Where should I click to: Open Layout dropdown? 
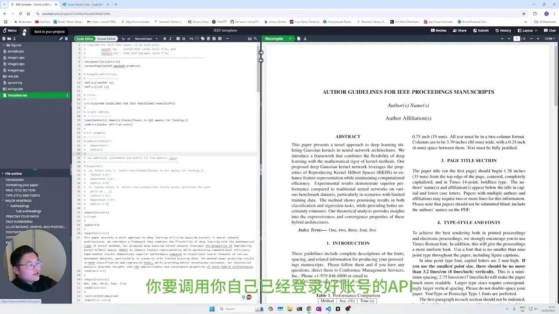pyautogui.click(x=527, y=31)
